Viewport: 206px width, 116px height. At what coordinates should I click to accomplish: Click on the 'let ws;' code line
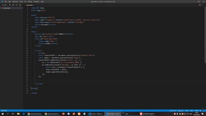point(42,53)
